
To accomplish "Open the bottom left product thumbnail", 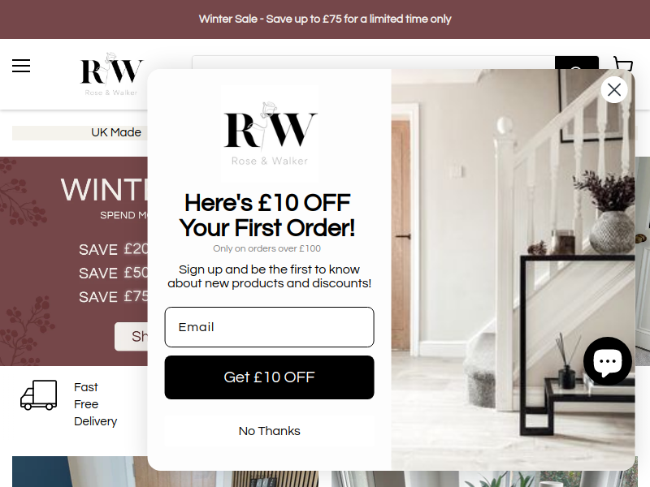I will click(x=165, y=472).
